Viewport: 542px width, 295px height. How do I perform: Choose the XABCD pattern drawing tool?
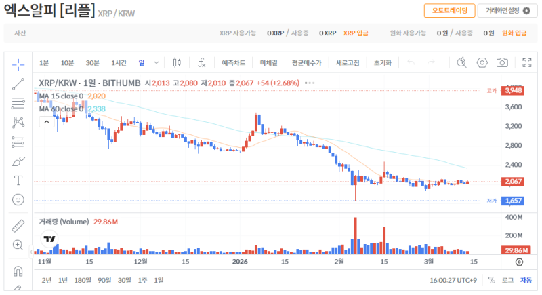tap(18, 123)
